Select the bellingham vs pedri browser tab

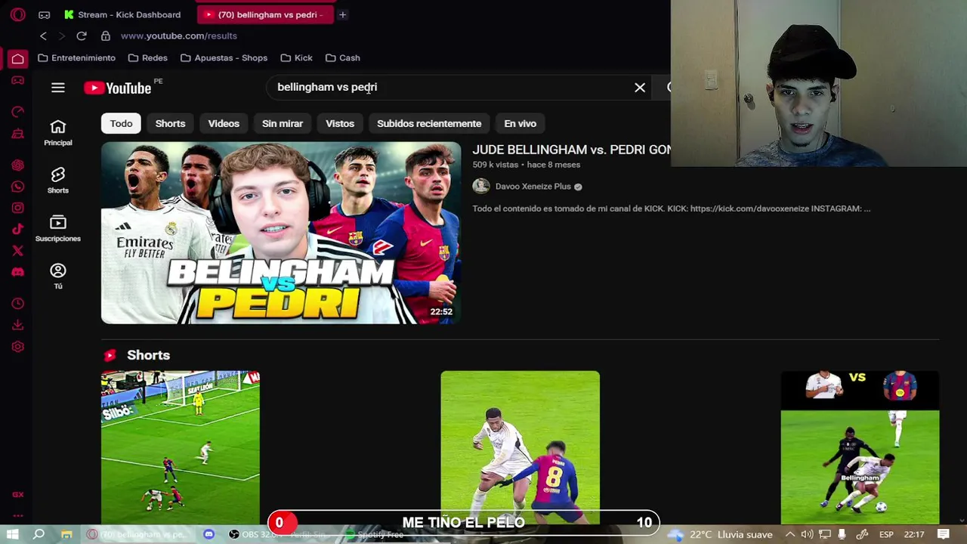265,14
